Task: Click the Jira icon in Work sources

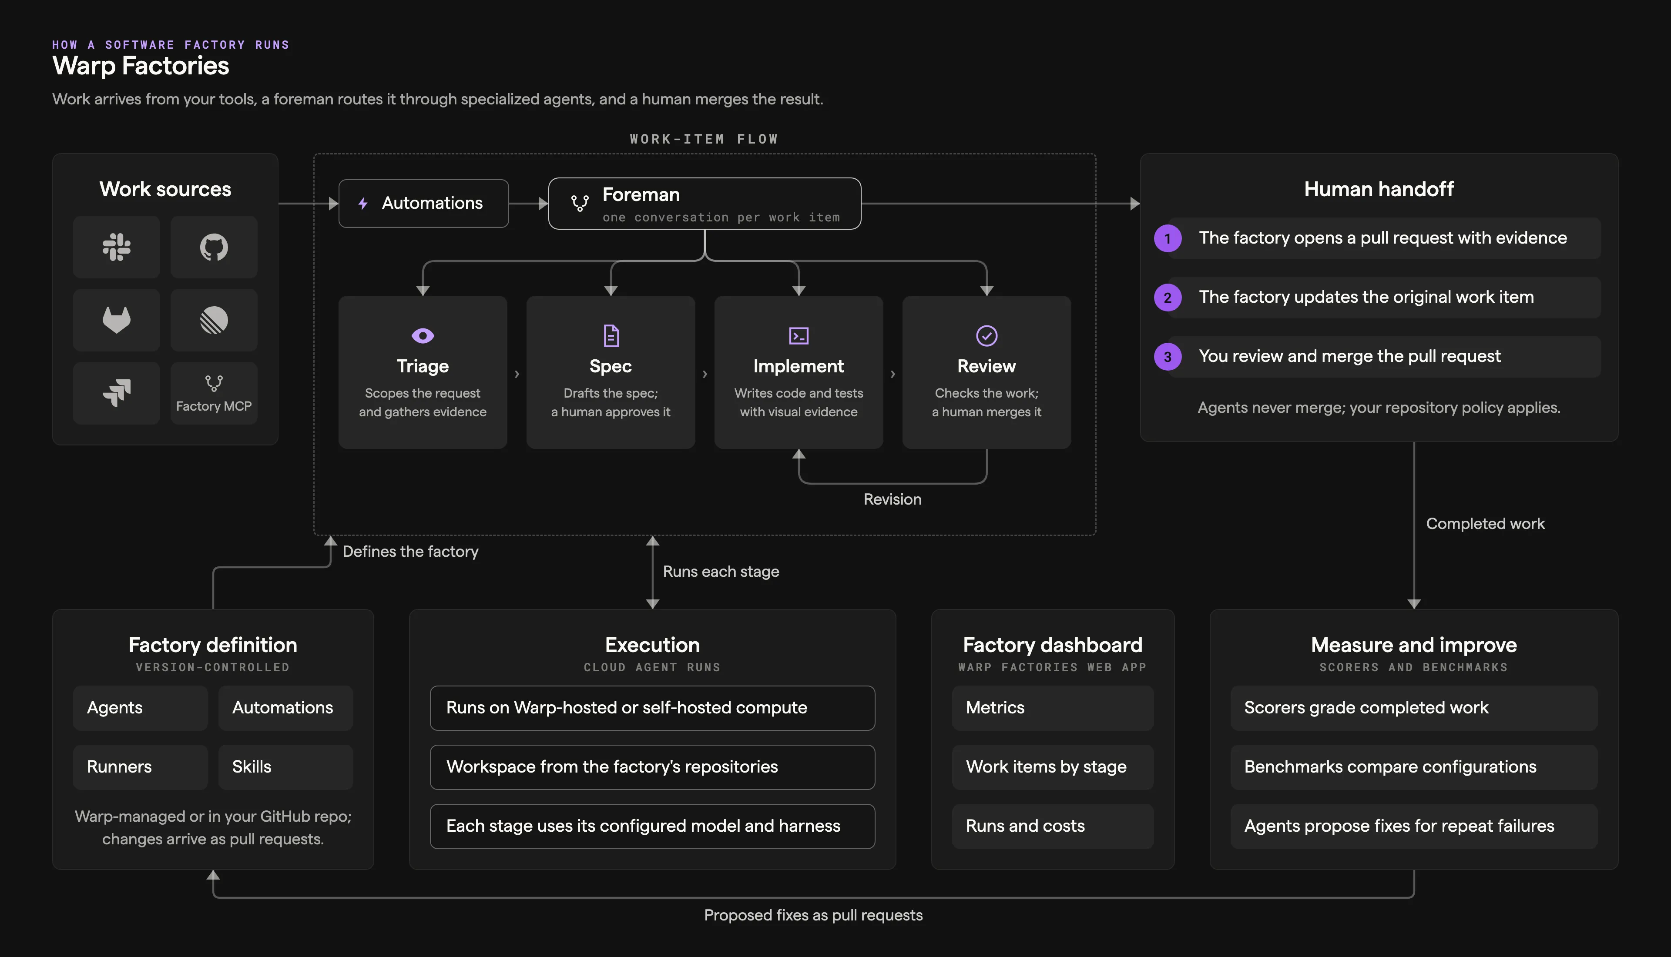Action: [116, 393]
